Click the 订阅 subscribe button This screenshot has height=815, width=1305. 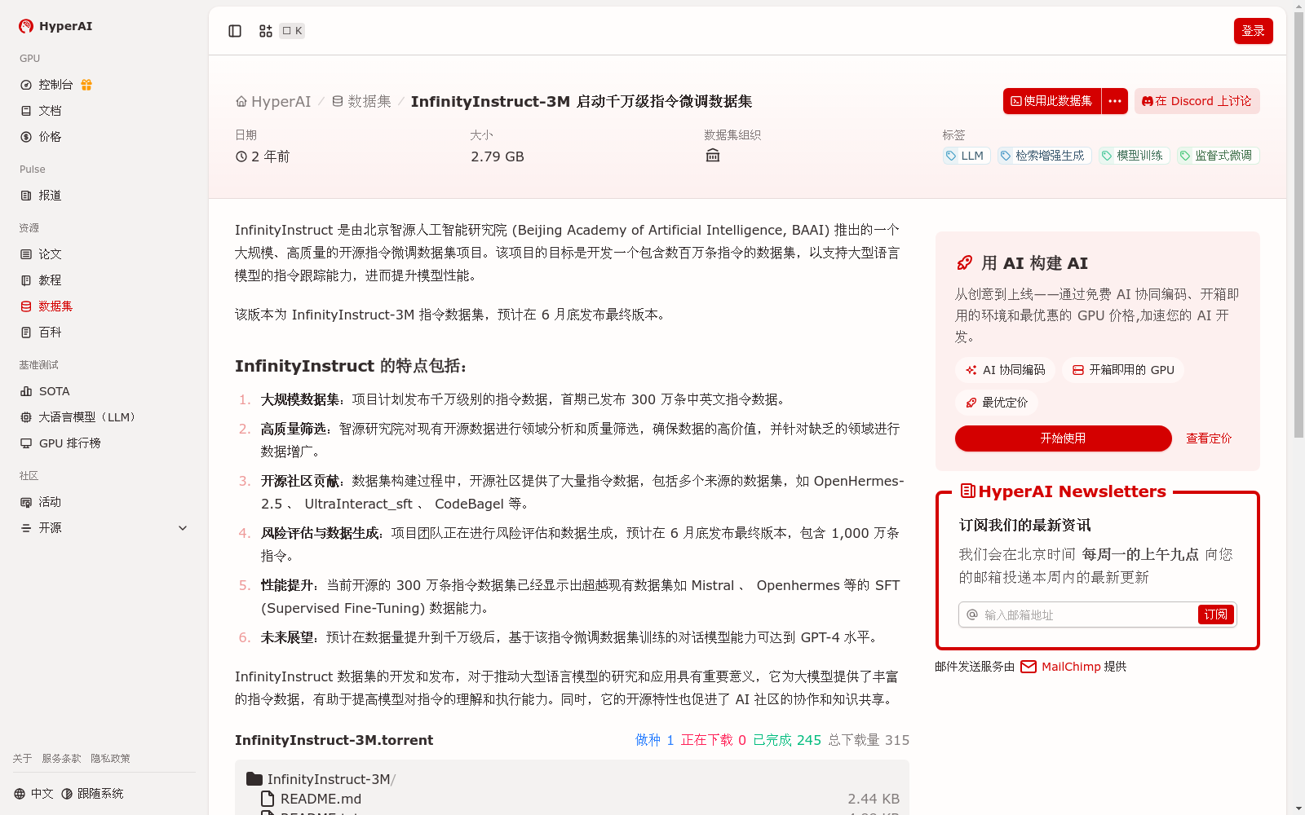(1216, 615)
